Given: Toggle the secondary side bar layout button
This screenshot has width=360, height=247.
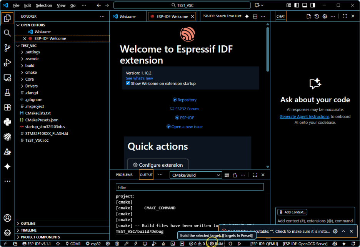Looking at the screenshot, I should (313, 5).
